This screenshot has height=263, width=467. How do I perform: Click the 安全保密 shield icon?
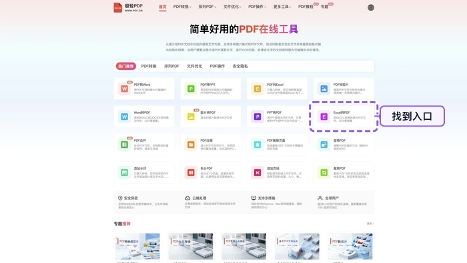(x=120, y=198)
